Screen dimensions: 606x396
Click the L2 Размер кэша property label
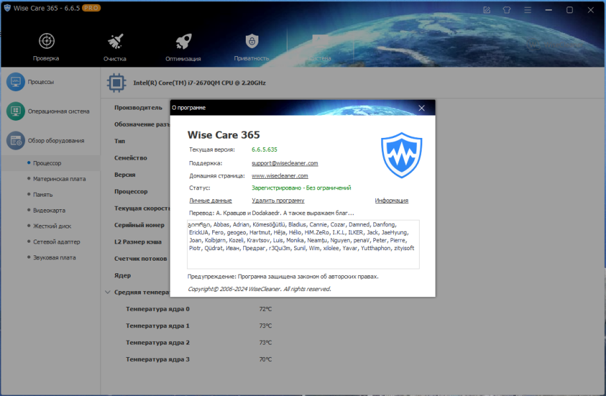tap(138, 242)
